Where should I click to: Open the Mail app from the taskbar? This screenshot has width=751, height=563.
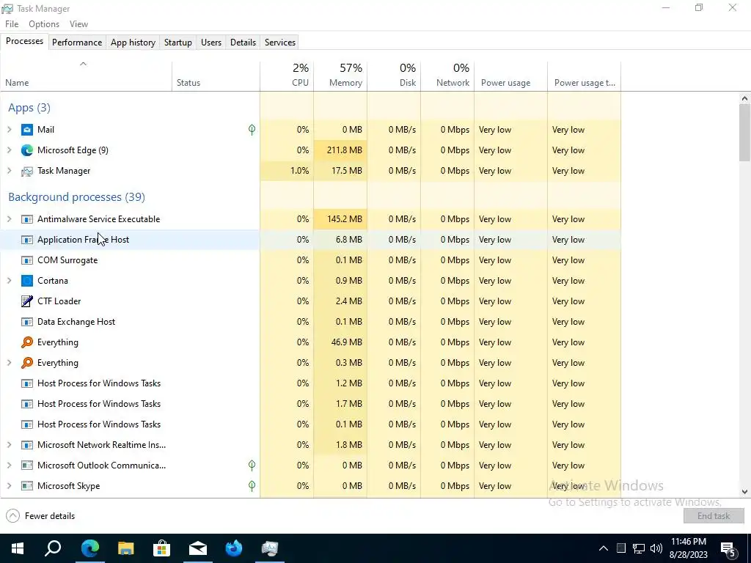pos(197,548)
